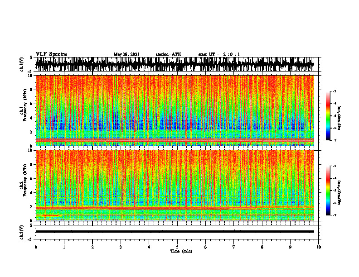Click the time axis tick label "10"

(x=319, y=247)
